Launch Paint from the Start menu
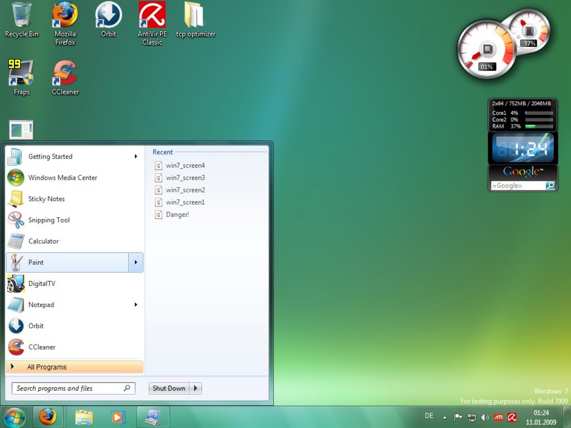 [x=67, y=262]
